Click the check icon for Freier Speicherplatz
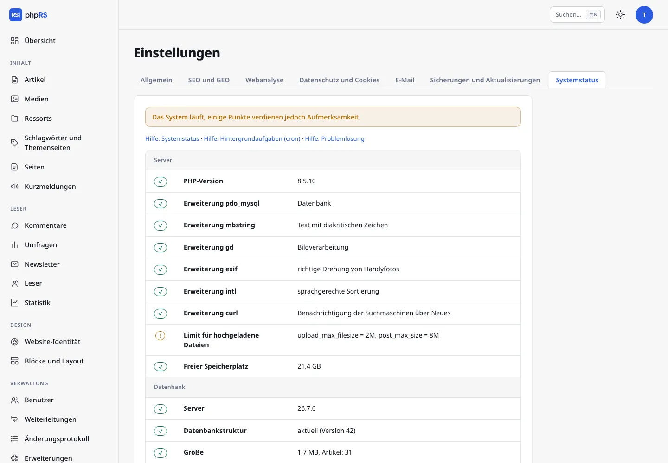This screenshot has width=668, height=463. click(161, 367)
